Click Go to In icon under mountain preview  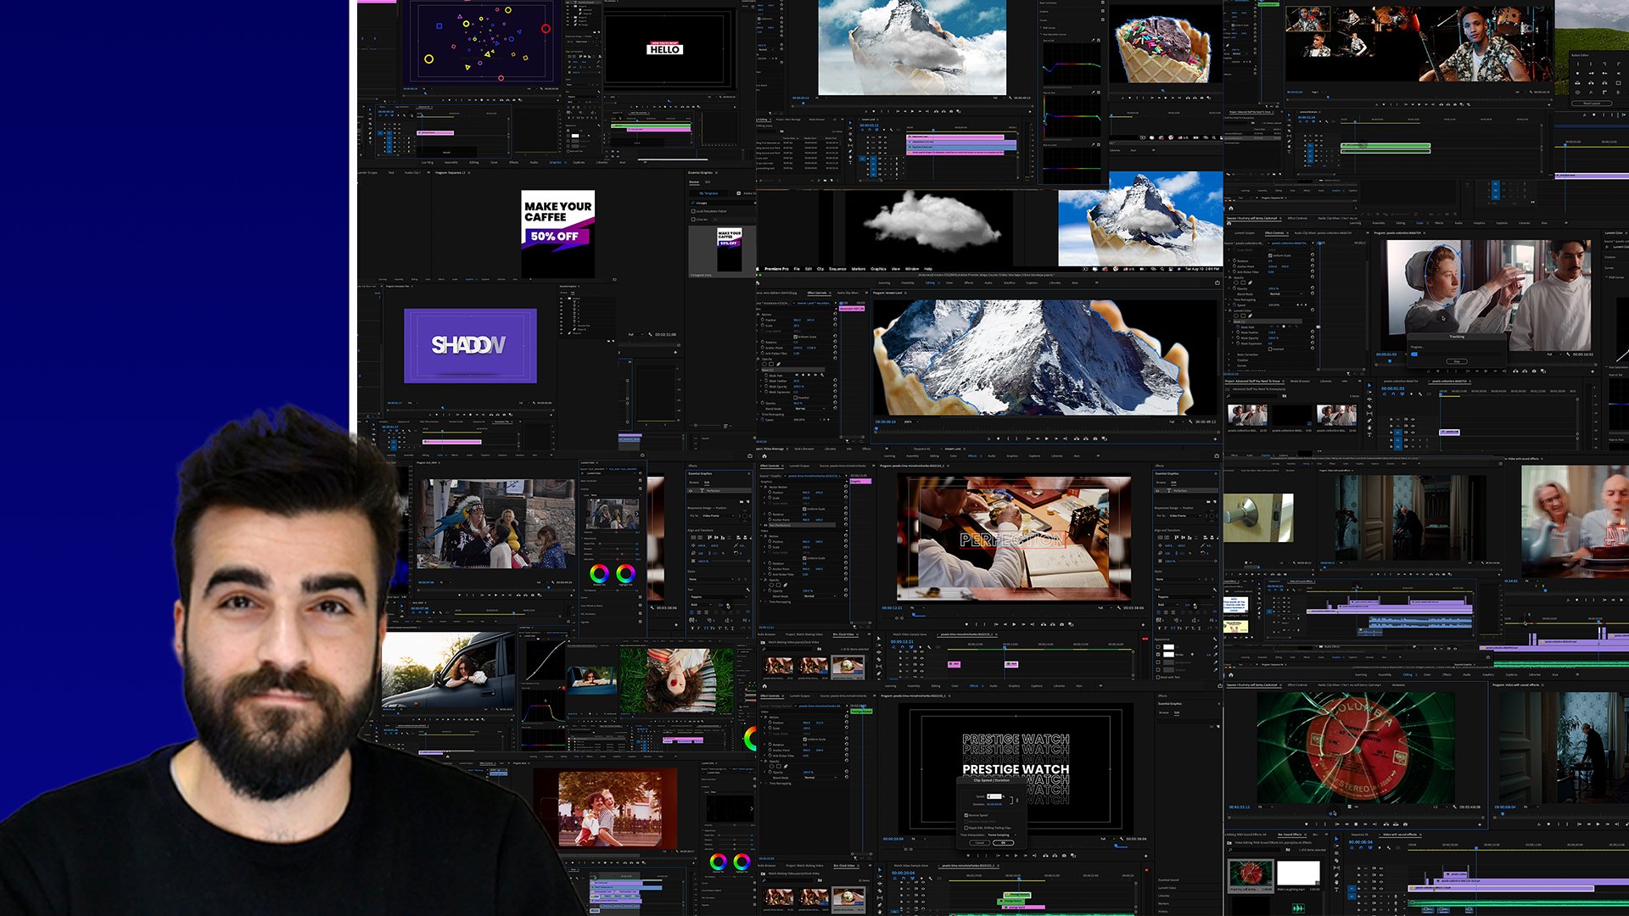click(1028, 438)
